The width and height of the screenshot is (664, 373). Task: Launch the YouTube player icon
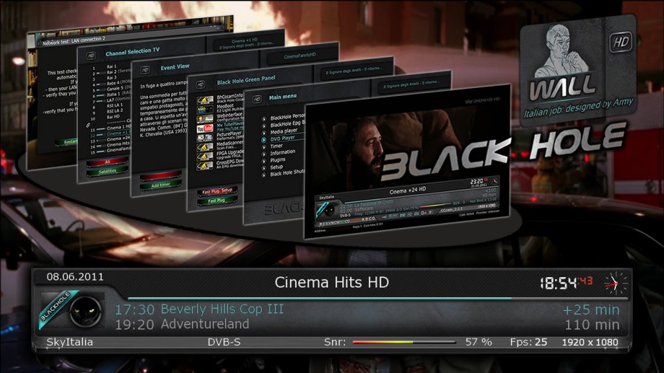(x=204, y=129)
